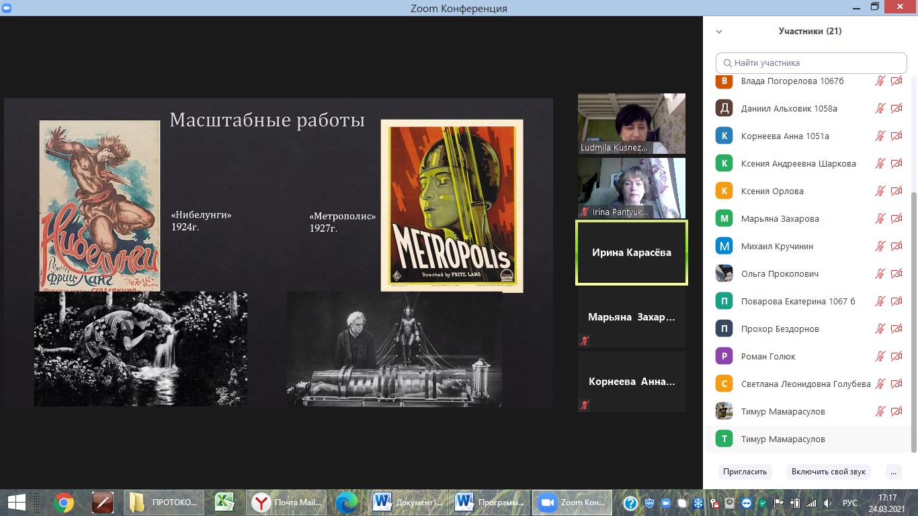The width and height of the screenshot is (918, 516).
Task: Click magnifier icon in participant search box
Action: (727, 63)
